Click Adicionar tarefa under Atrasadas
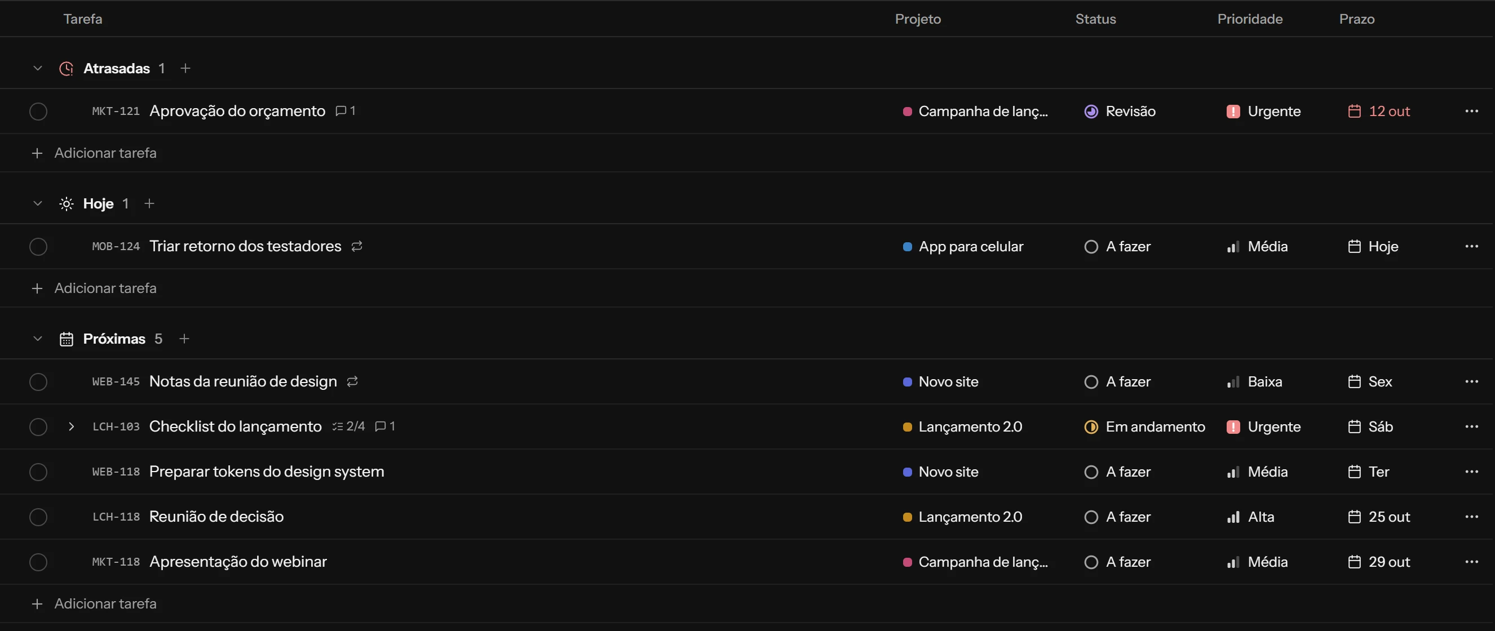The height and width of the screenshot is (631, 1495). (94, 153)
